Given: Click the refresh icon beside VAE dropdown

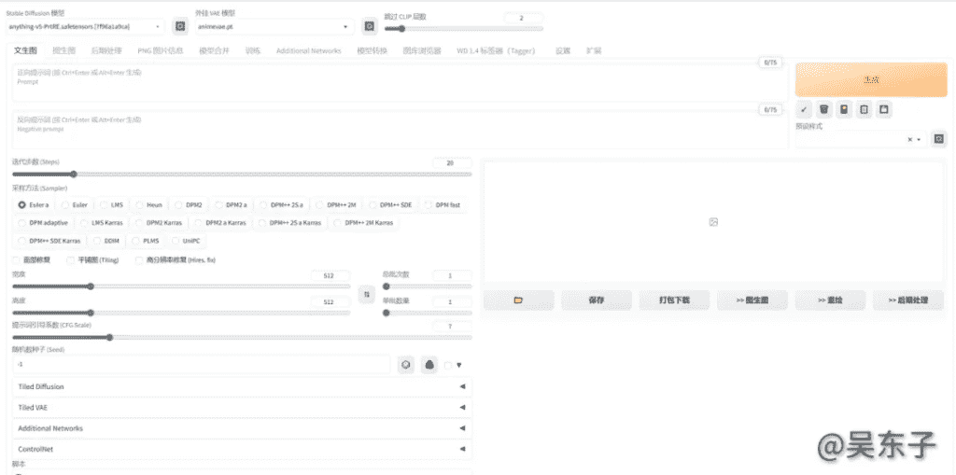Looking at the screenshot, I should [370, 27].
